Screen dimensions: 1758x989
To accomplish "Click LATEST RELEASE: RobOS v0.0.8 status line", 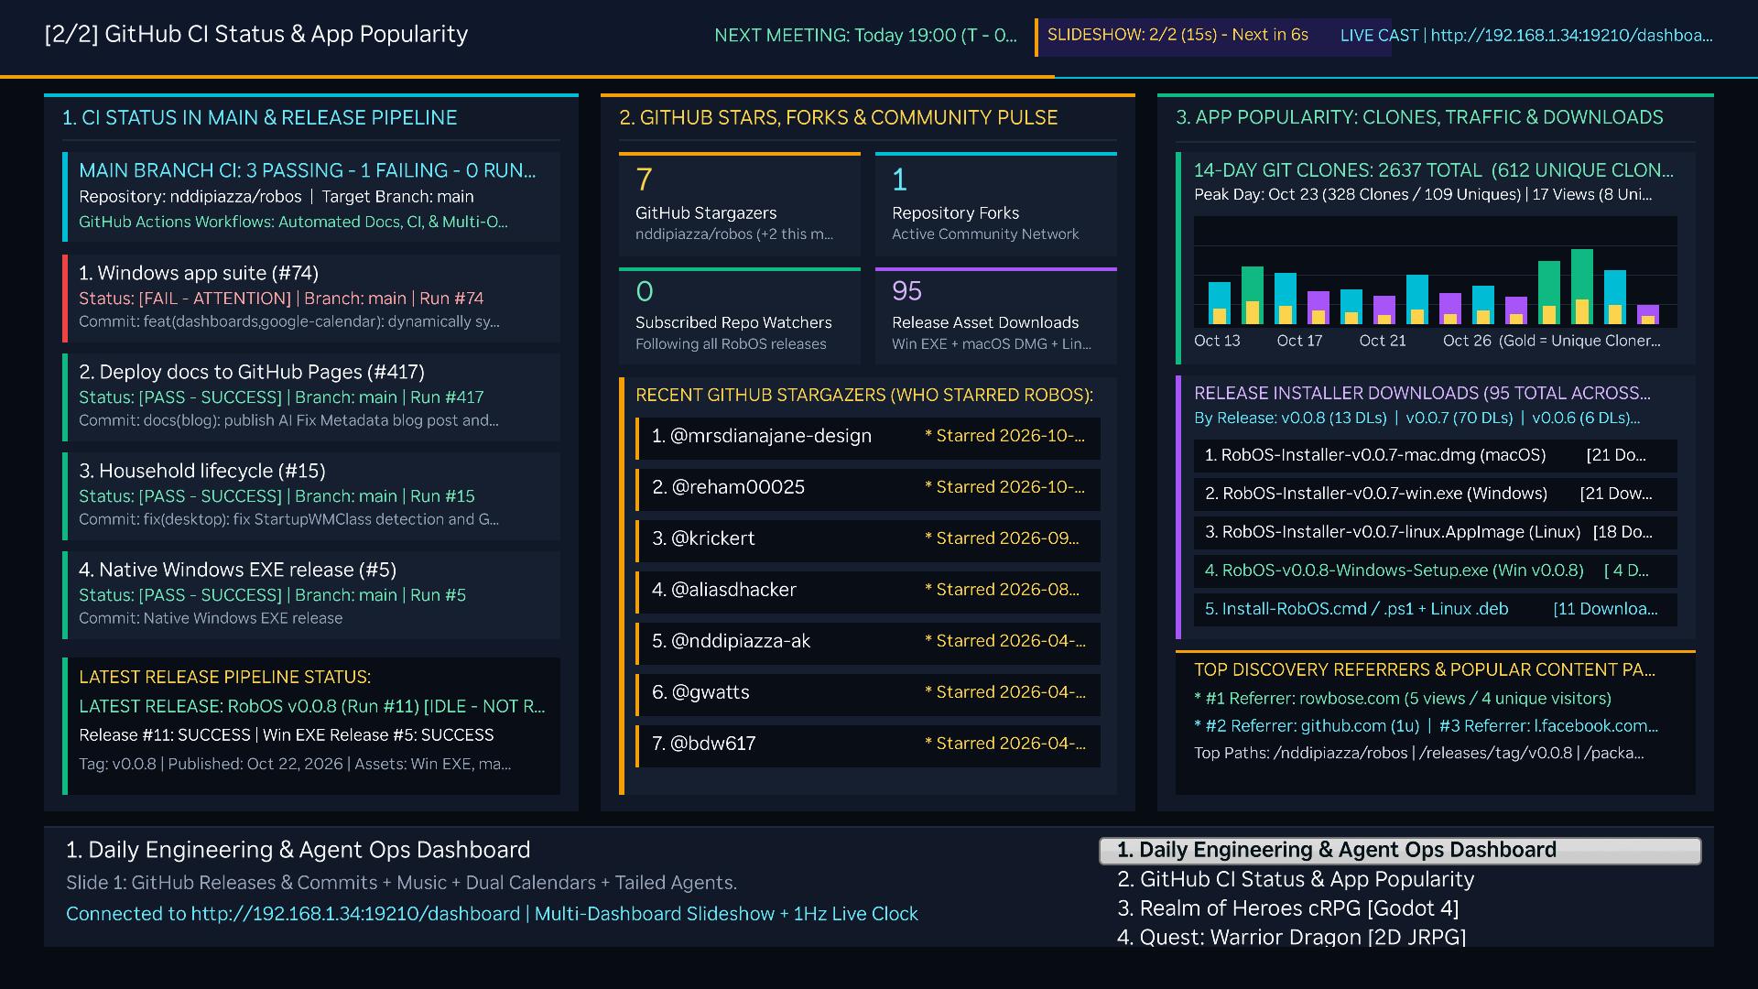I will 311,706.
